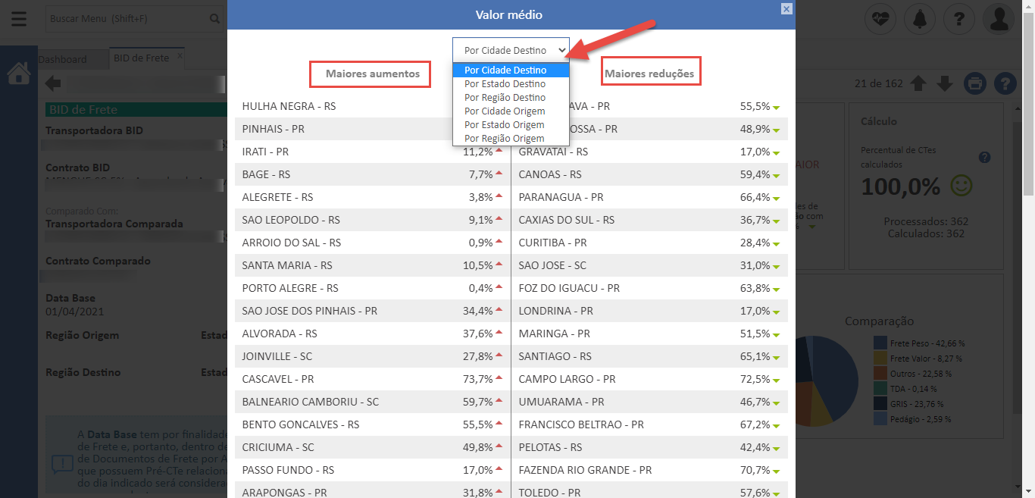Open the notifications bell
The image size is (1035, 498).
(x=919, y=19)
